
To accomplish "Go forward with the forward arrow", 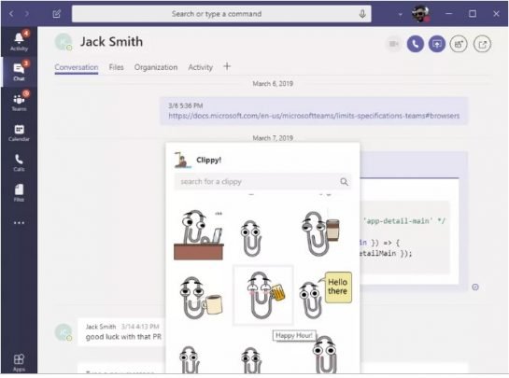I will 27,14.
